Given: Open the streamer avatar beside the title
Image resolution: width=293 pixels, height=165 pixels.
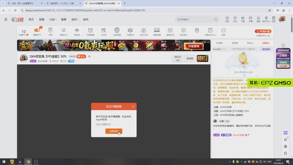Looking at the screenshot, I should point(23,58).
